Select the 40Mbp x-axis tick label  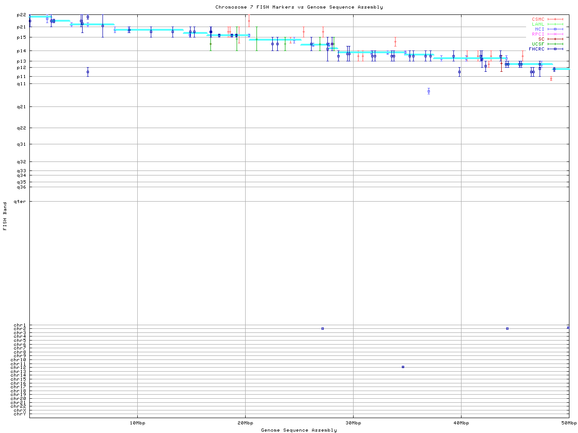(461, 423)
